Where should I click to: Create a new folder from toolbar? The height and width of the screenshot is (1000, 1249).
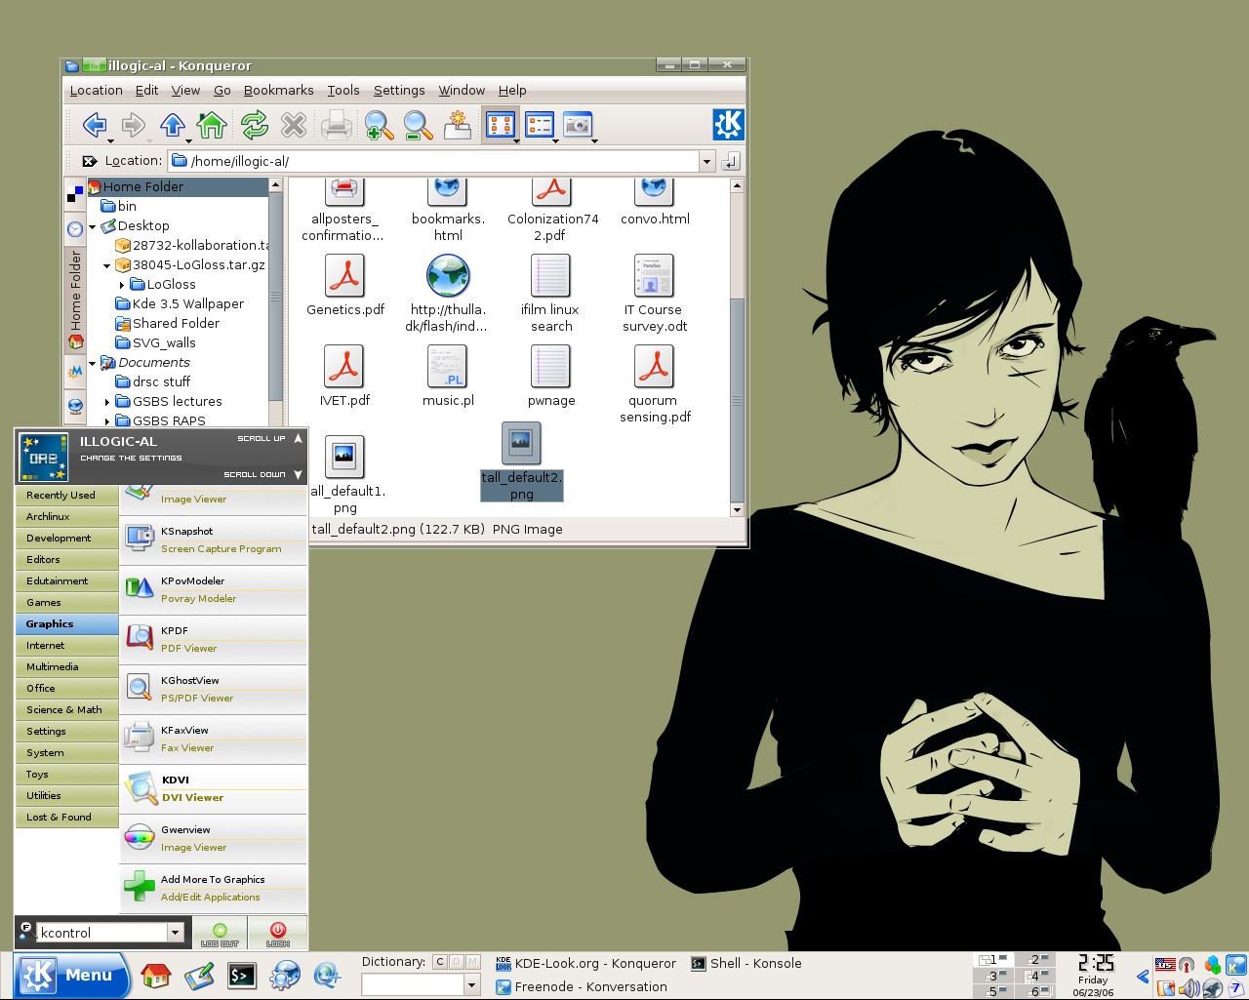pos(457,125)
